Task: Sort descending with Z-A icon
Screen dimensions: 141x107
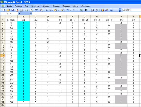Action: pyautogui.click(x=97, y=10)
